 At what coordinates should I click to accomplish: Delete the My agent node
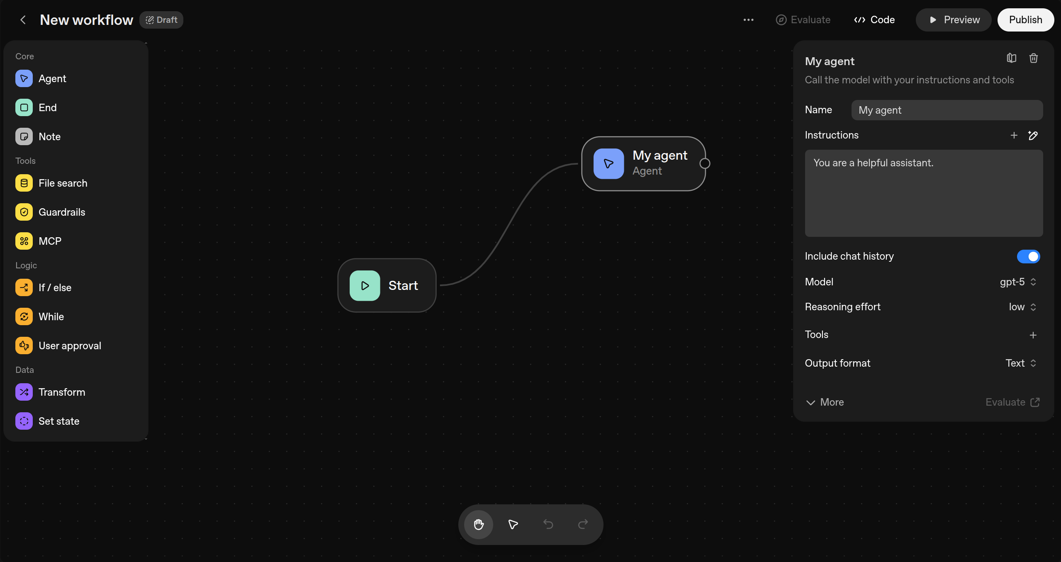point(1033,58)
